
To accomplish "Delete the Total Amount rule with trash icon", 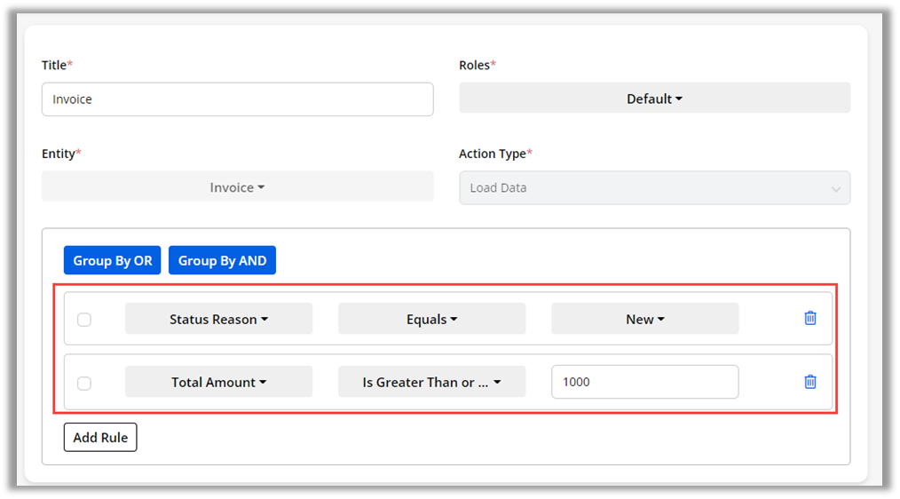I will (809, 382).
